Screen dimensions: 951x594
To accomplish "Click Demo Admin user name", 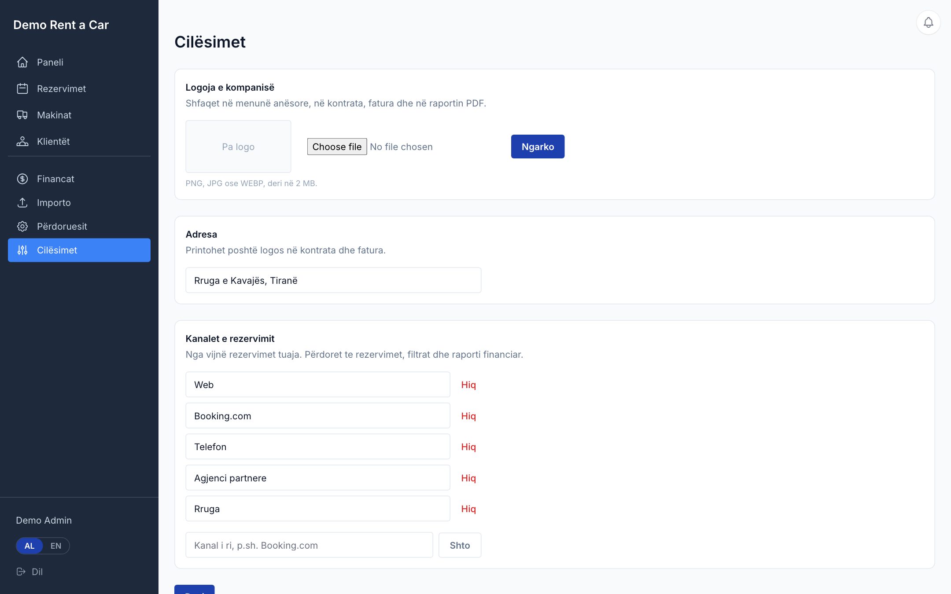I will click(44, 520).
